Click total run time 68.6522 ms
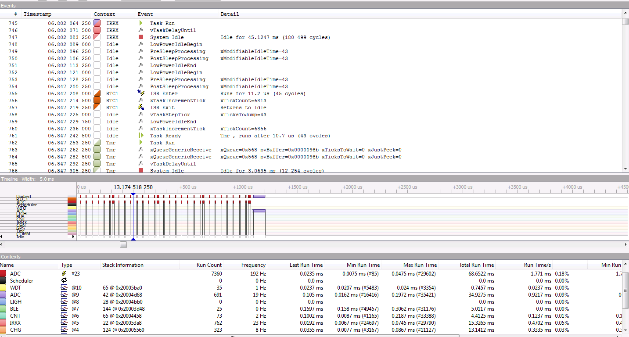This screenshot has height=337, width=629. (481, 273)
